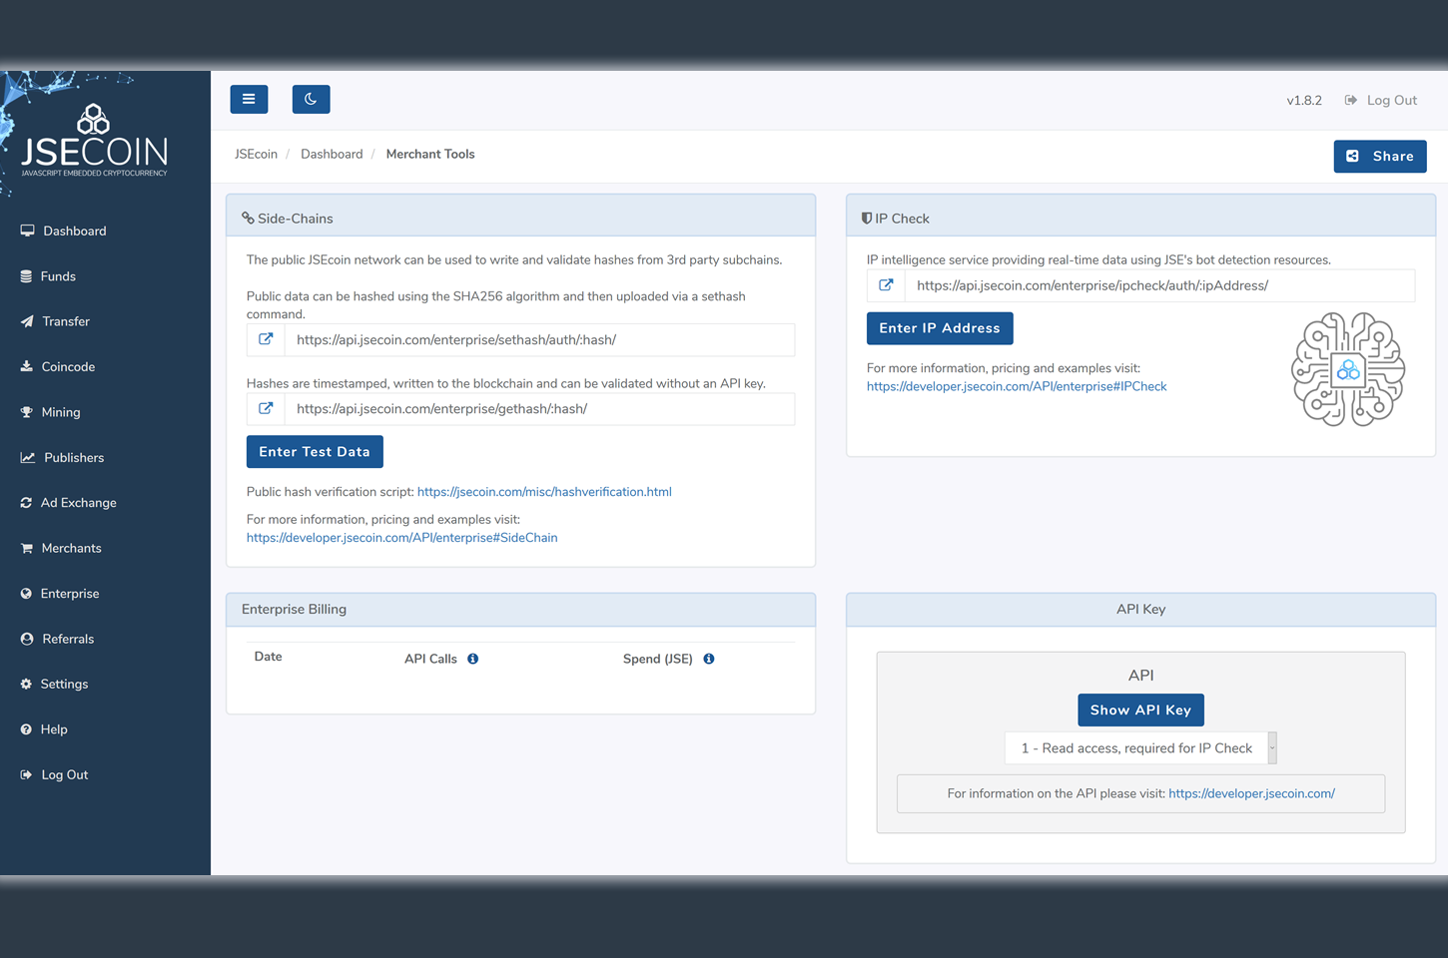Image resolution: width=1448 pixels, height=958 pixels.
Task: Click the sethash API URL field
Action: (x=539, y=340)
